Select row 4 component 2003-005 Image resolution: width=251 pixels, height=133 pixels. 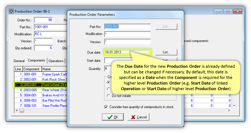coord(30,90)
